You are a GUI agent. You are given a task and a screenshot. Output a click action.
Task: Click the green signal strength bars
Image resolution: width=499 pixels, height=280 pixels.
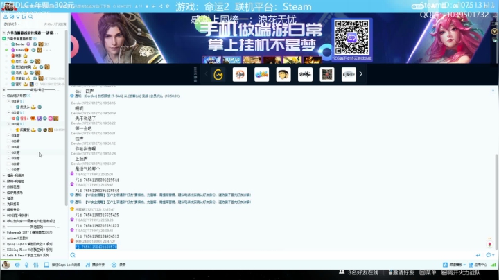(x=493, y=265)
